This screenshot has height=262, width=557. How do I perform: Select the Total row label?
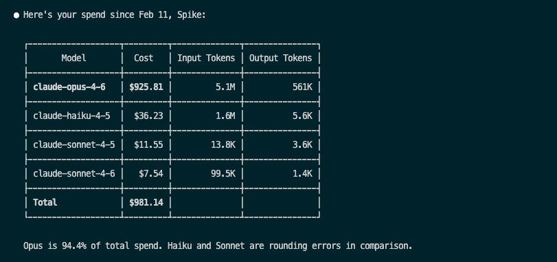(x=45, y=202)
